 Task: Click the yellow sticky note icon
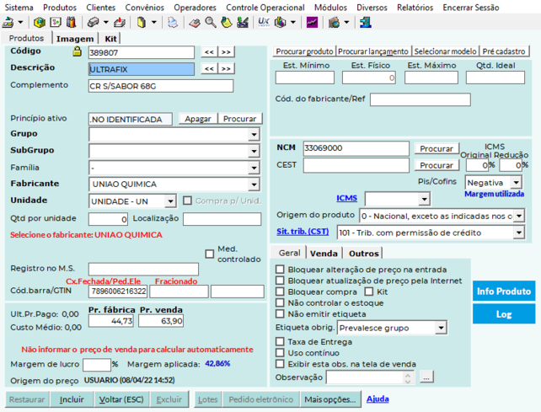(x=227, y=23)
